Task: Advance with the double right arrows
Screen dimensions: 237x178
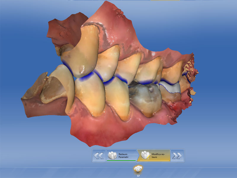Action: coord(177,155)
